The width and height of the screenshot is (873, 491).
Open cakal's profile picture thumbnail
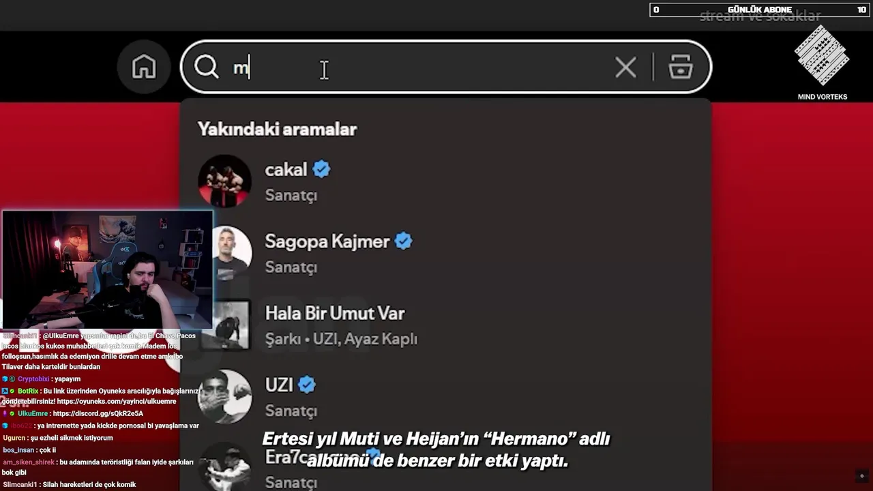[x=224, y=181]
